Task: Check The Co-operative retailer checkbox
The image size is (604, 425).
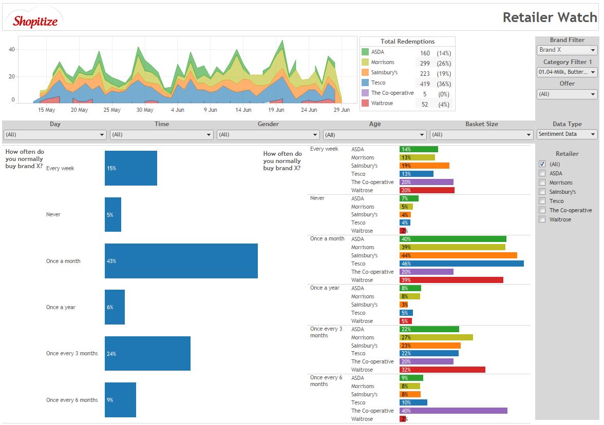Action: [x=542, y=210]
